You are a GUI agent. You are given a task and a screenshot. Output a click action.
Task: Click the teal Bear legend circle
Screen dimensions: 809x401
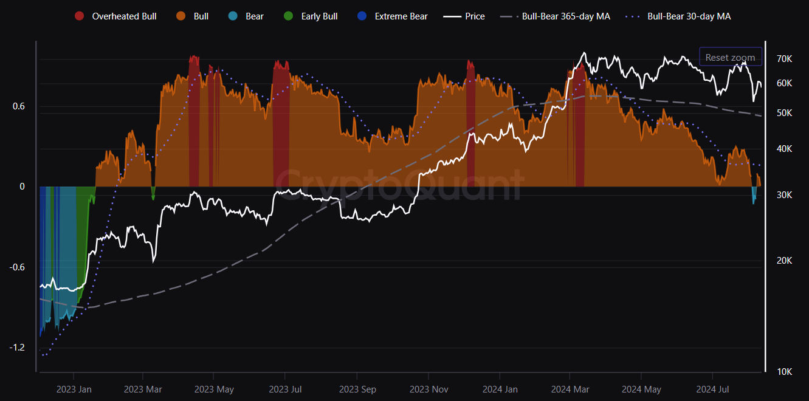click(x=233, y=16)
